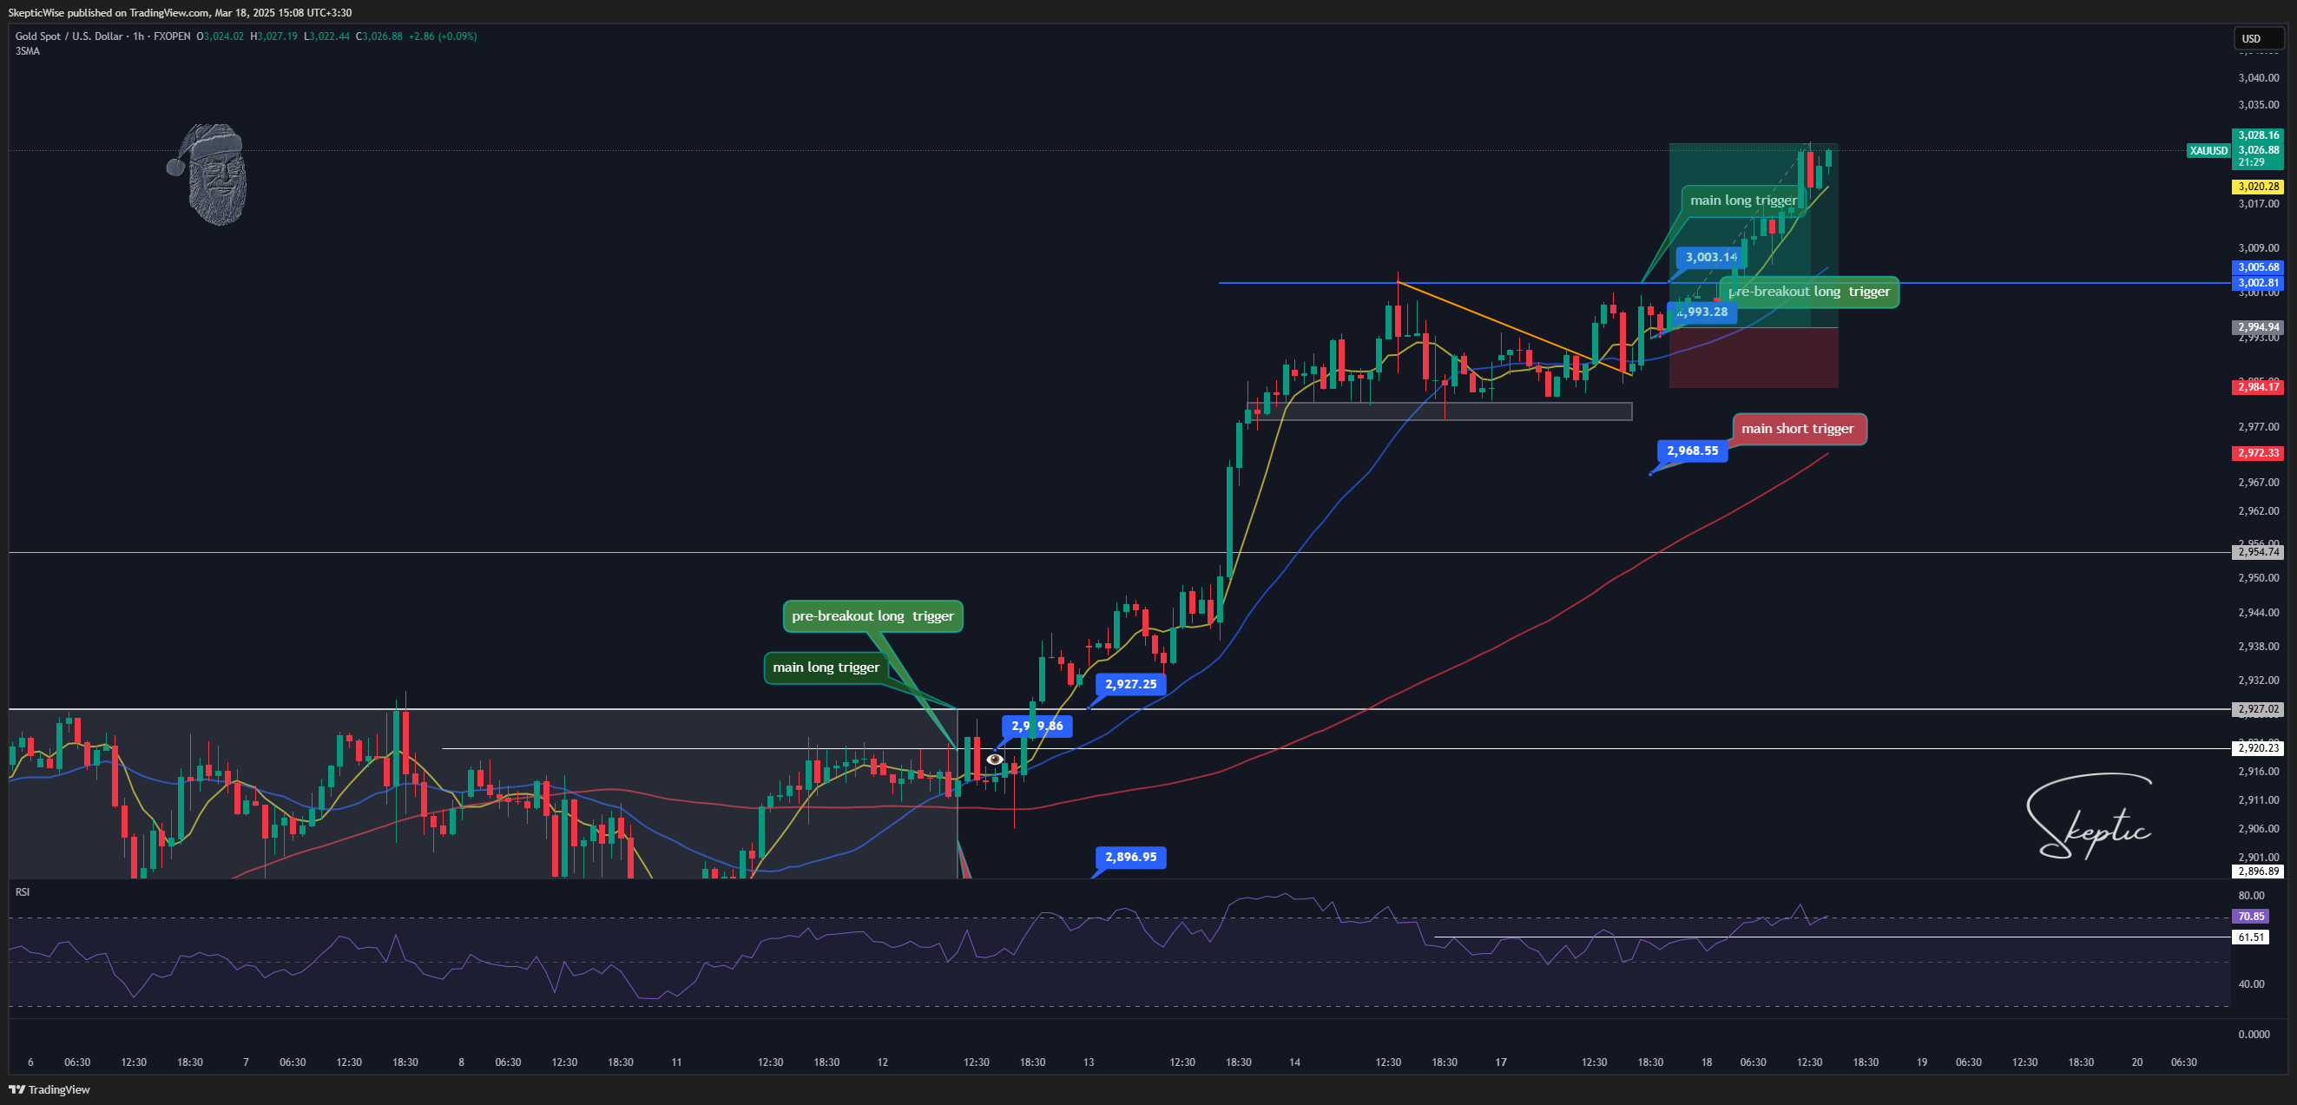
Task: Click the 3,028.16 green price label
Action: click(2257, 135)
